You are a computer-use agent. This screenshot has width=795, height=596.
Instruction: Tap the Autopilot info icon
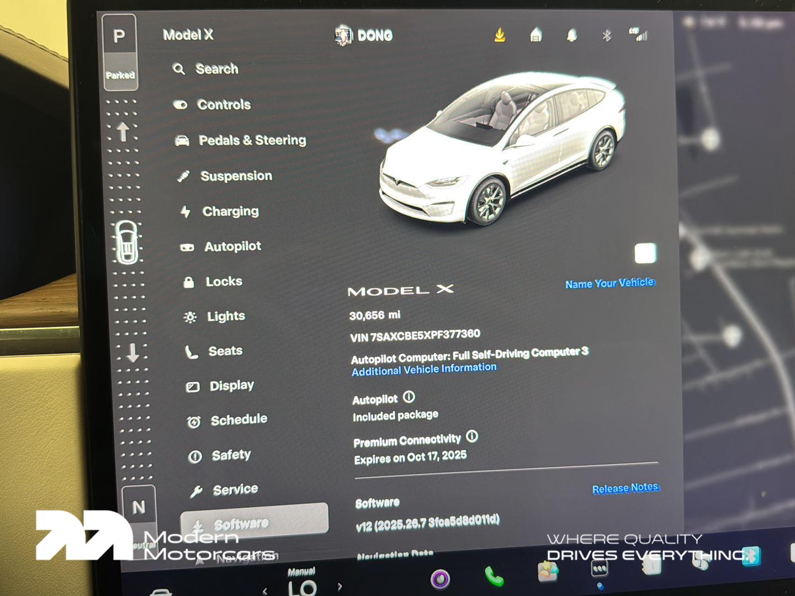pyautogui.click(x=409, y=397)
